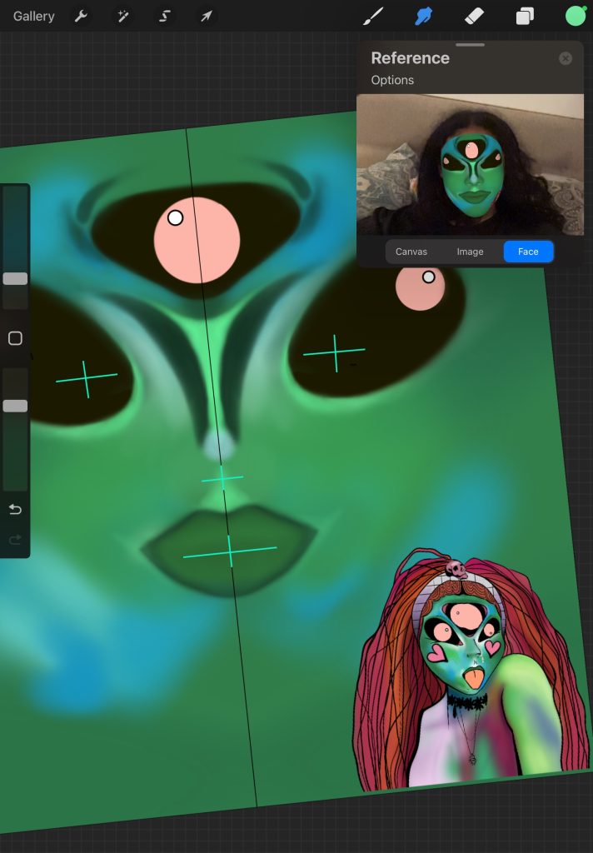Open the Gallery
593x853 pixels.
33,17
